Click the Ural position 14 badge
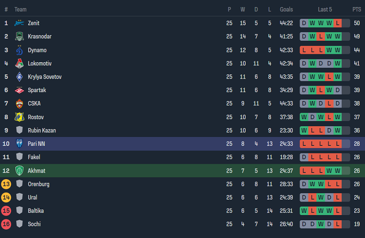Image resolution: width=365 pixels, height=238 pixels. [6, 197]
